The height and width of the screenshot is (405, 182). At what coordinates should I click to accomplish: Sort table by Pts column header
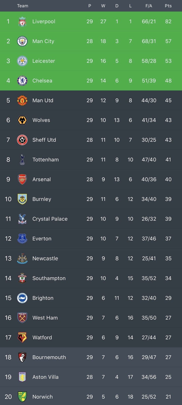tap(168, 6)
